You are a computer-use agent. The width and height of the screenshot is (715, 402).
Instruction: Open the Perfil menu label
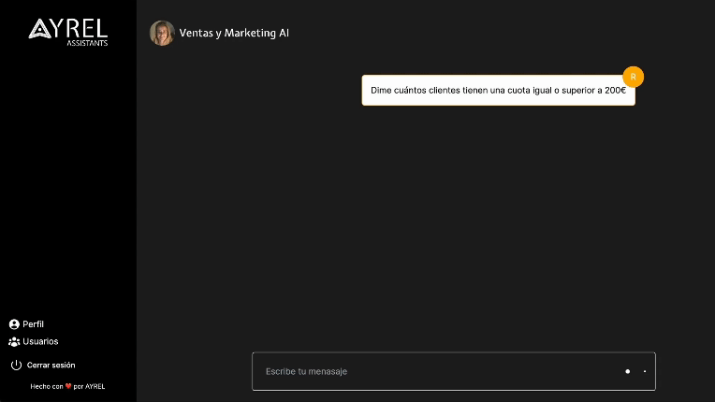pos(34,324)
